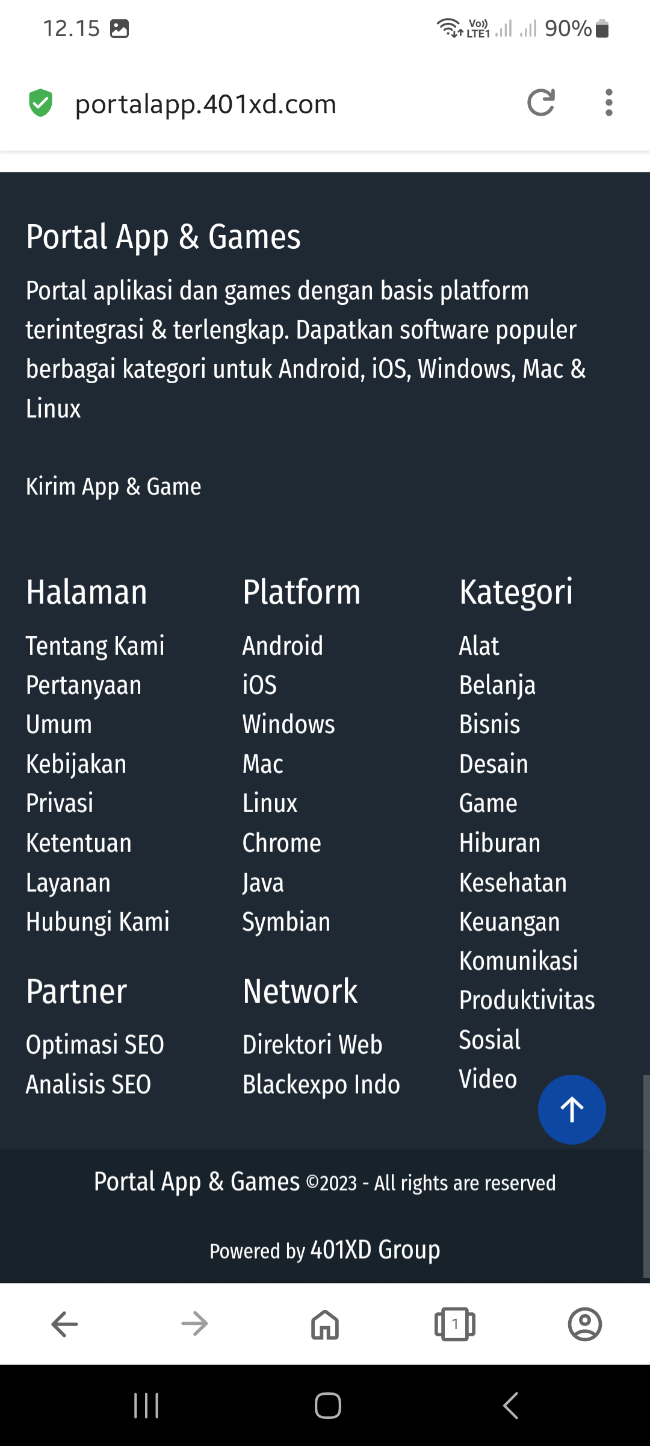
Task: Tap the scroll-to-top arrow button
Action: tap(571, 1109)
